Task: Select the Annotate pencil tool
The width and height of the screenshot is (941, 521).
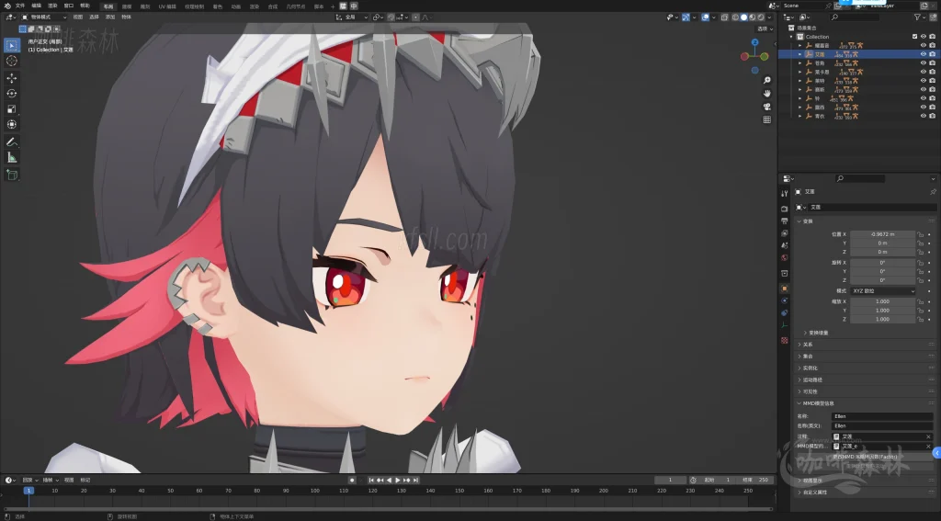Action: coord(11,142)
